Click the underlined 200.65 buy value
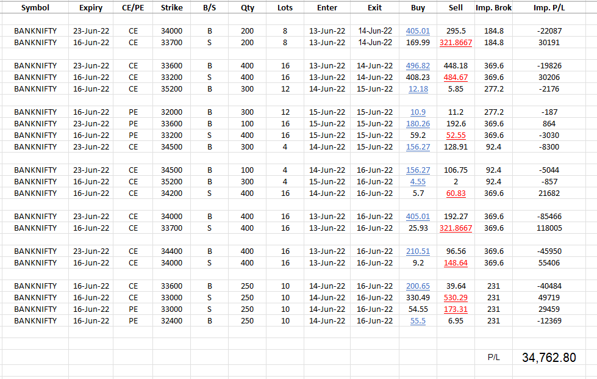The height and width of the screenshot is (379, 597). pyautogui.click(x=418, y=286)
